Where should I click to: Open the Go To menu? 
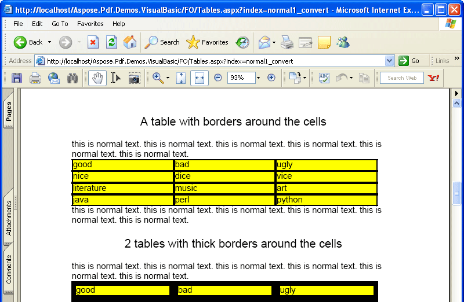point(60,24)
